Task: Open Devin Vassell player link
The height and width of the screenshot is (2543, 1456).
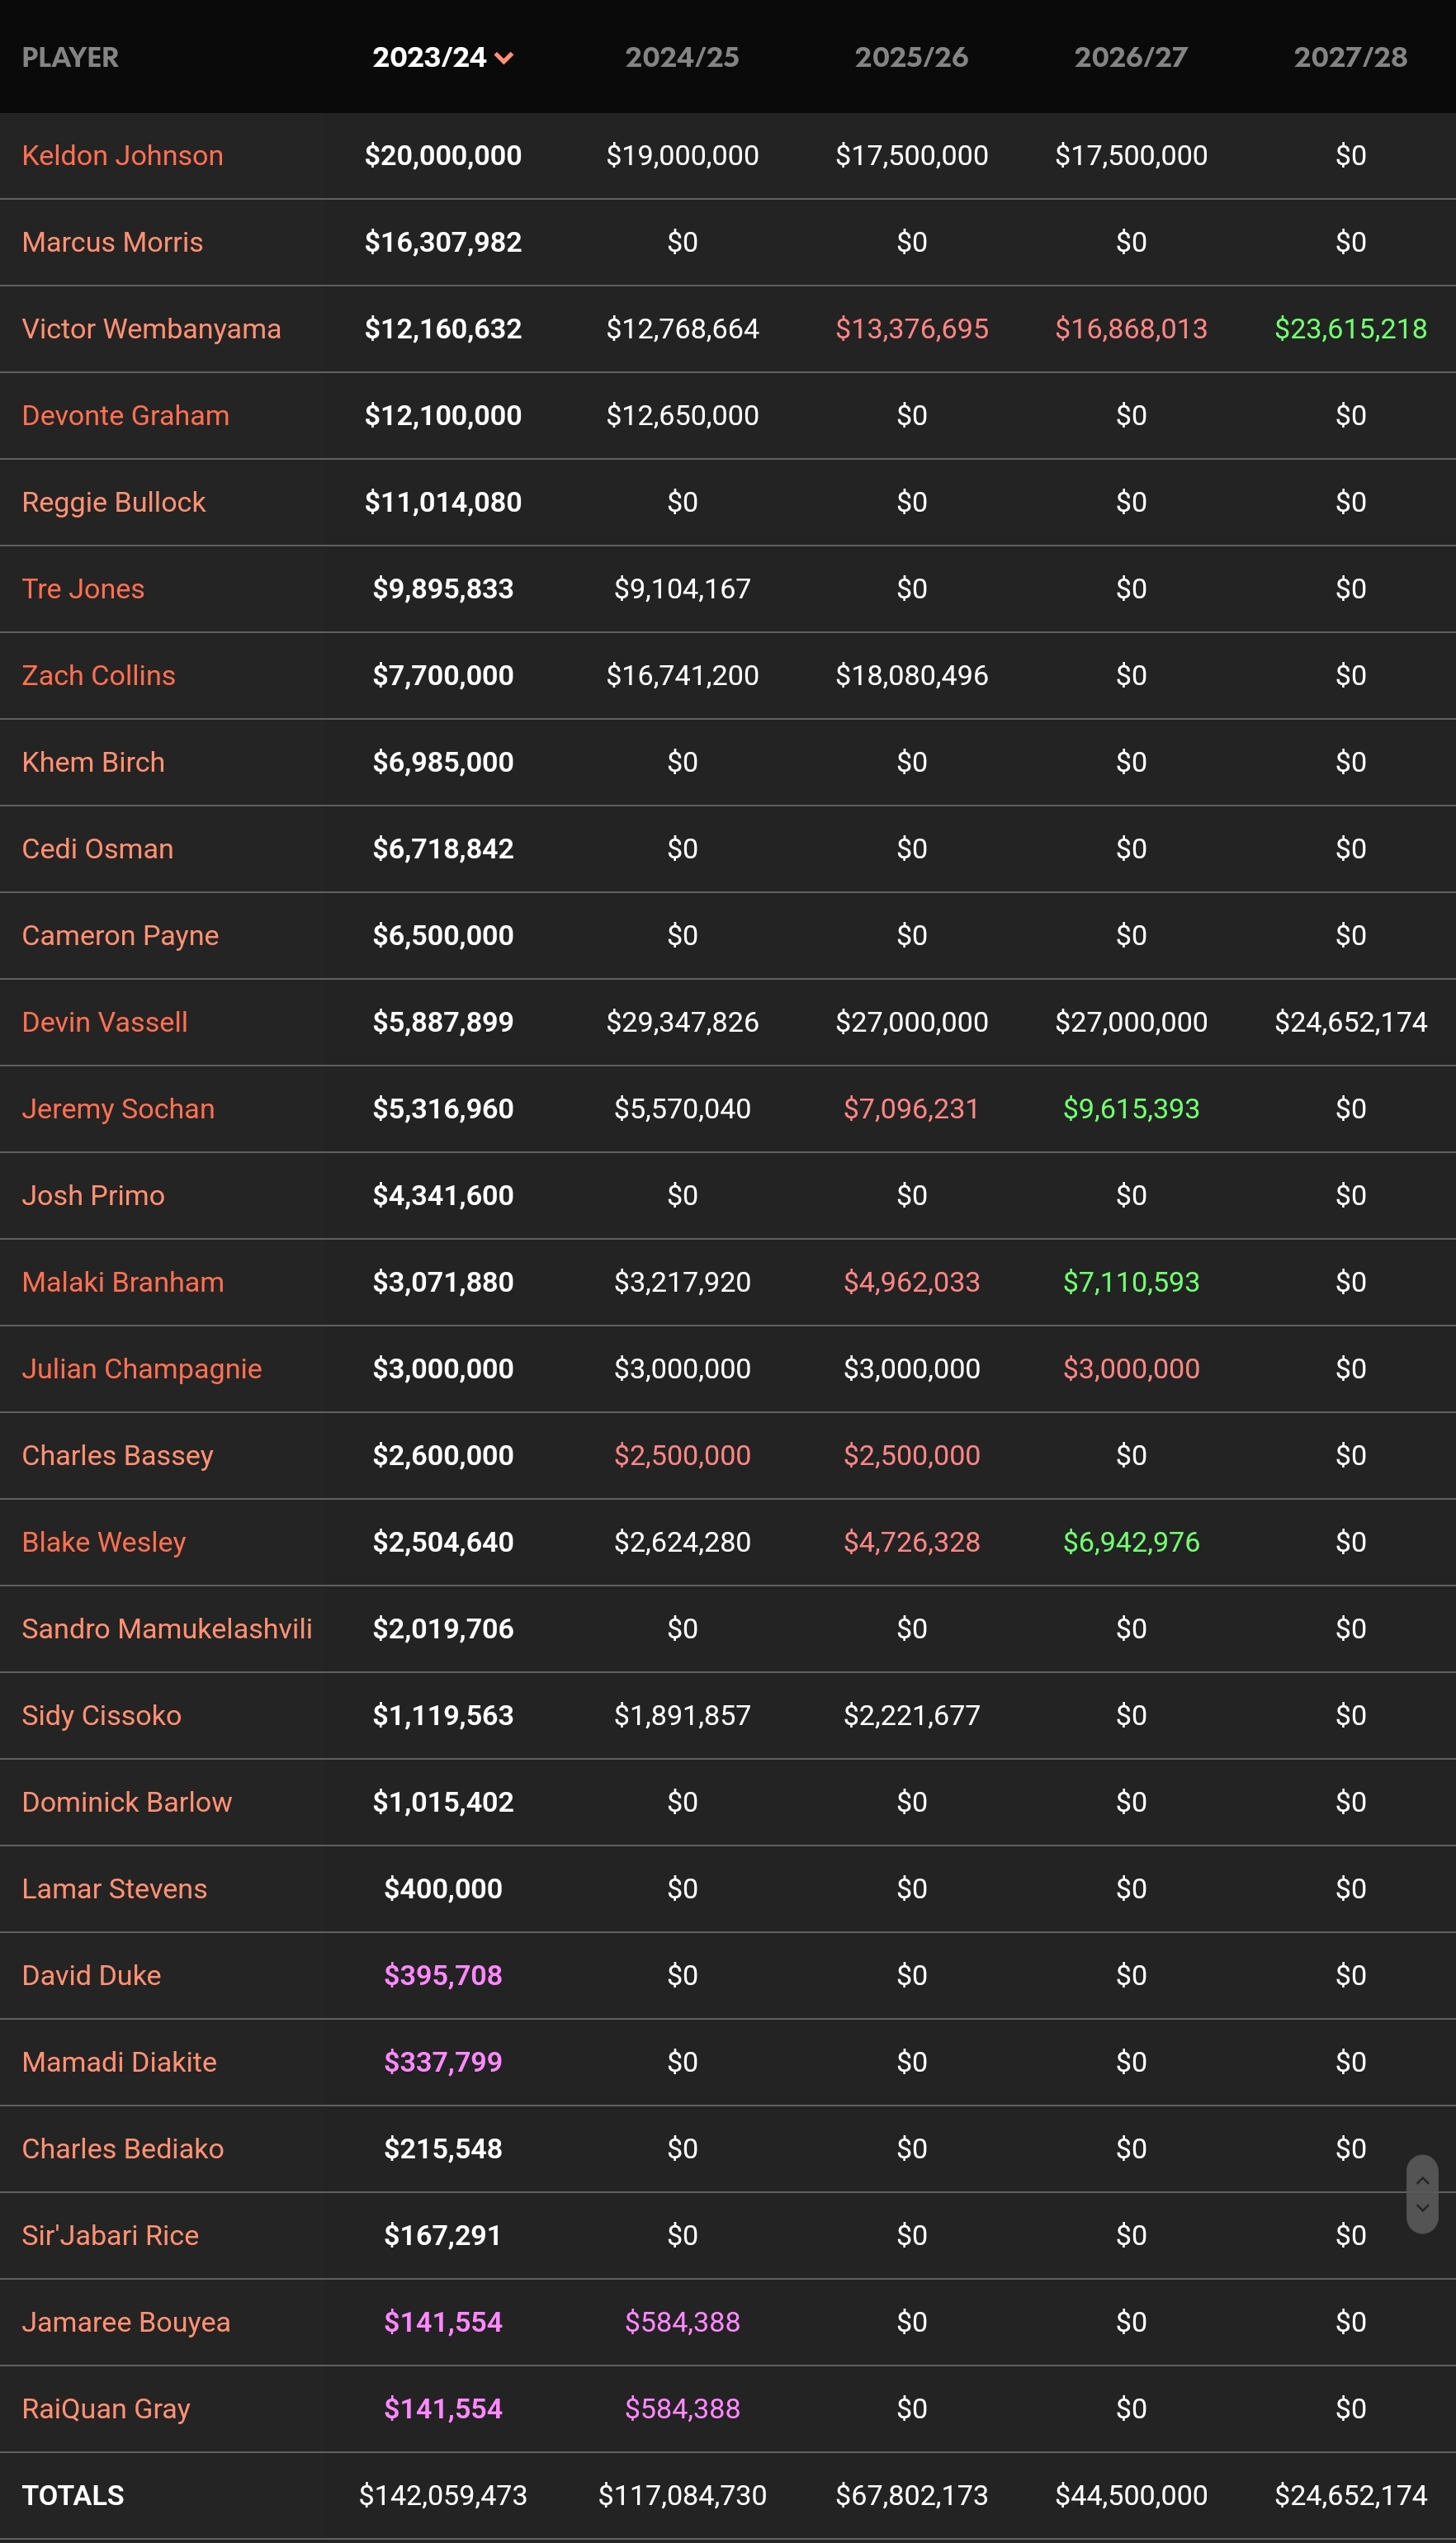Action: pos(105,1021)
